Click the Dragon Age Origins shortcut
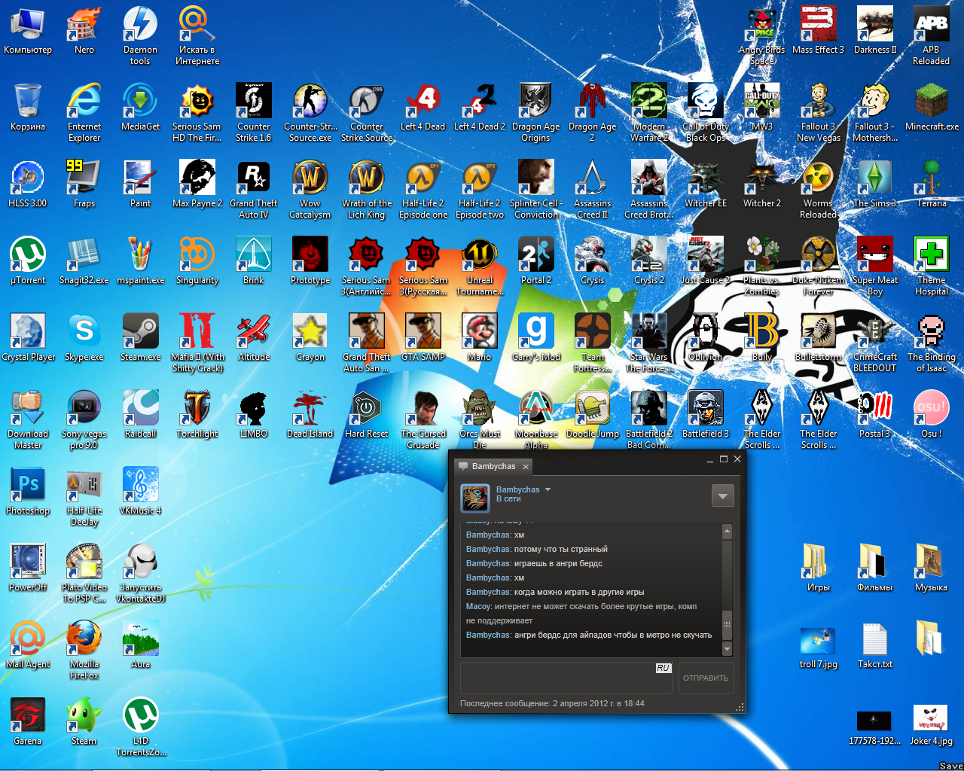Viewport: 964px width, 771px height. tap(536, 112)
